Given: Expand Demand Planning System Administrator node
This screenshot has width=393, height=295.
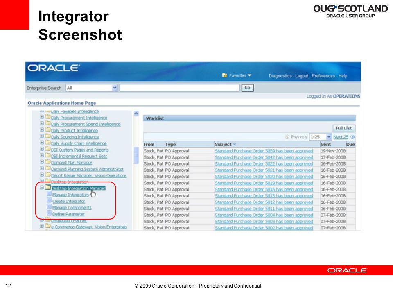Looking at the screenshot, I should click(42, 168).
